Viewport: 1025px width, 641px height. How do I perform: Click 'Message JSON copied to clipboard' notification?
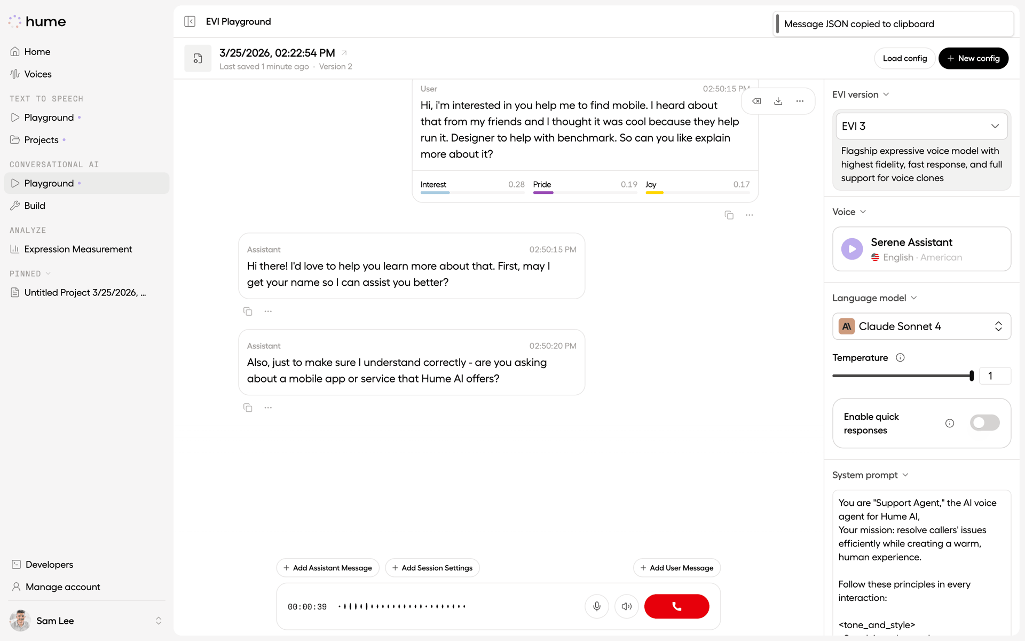point(893,24)
